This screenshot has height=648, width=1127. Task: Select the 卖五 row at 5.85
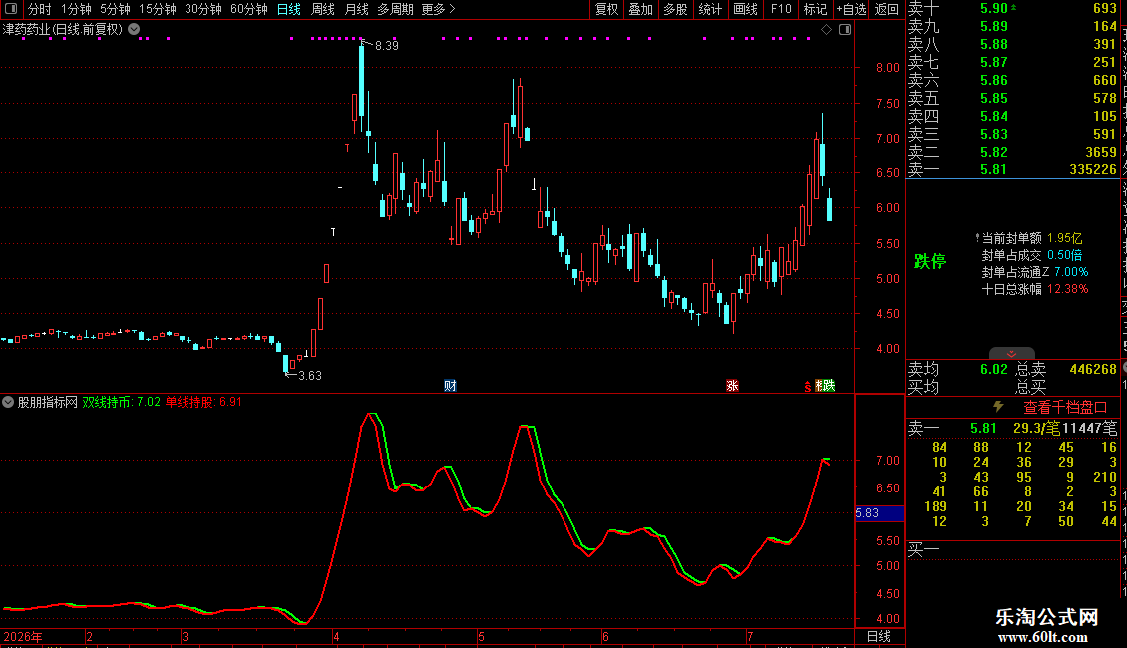[x=1012, y=98]
